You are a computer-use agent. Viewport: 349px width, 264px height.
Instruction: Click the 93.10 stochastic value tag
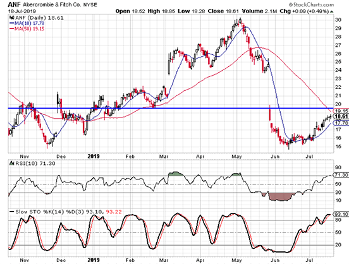tap(341, 214)
